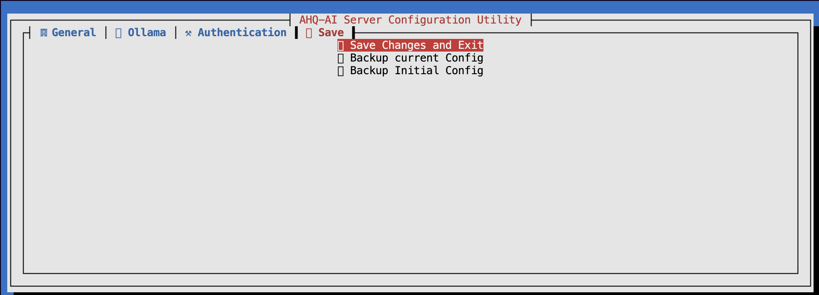Click the thick bar between Authentication and Save
Viewport: 819px width, 295px height.
(296, 33)
